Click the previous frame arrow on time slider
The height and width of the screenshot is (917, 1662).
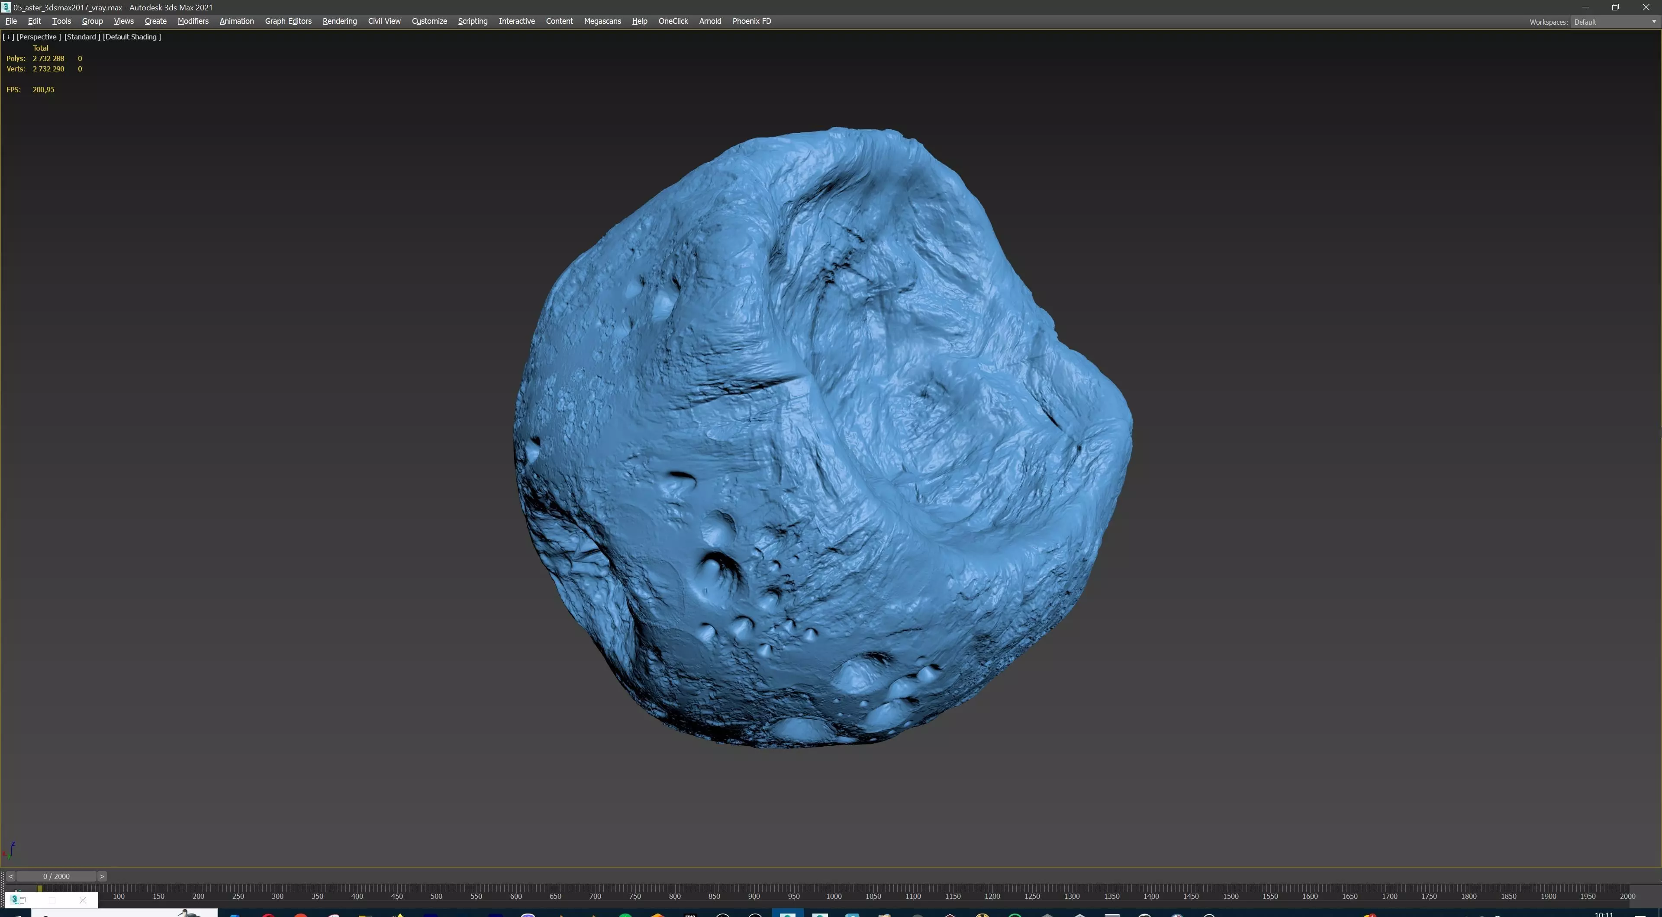[x=10, y=876]
